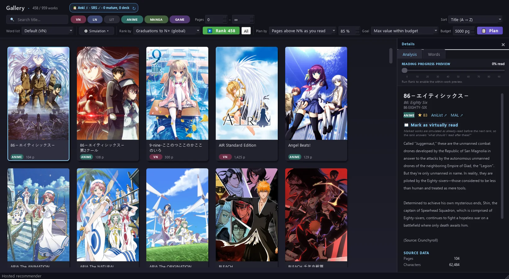Open the Sort dropdown
The width and height of the screenshot is (509, 279).
[475, 20]
